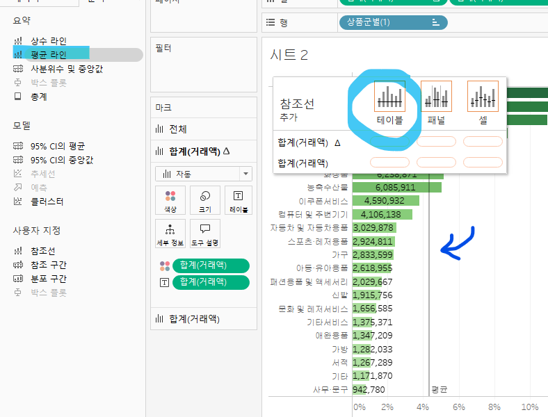Select the 전체 marks section
548x417 pixels.
coord(204,129)
